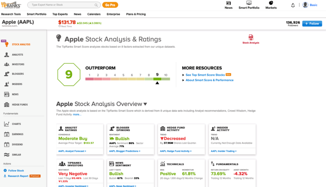Open Similar stocks in sidebar
The image size is (326, 187).
point(16,154)
